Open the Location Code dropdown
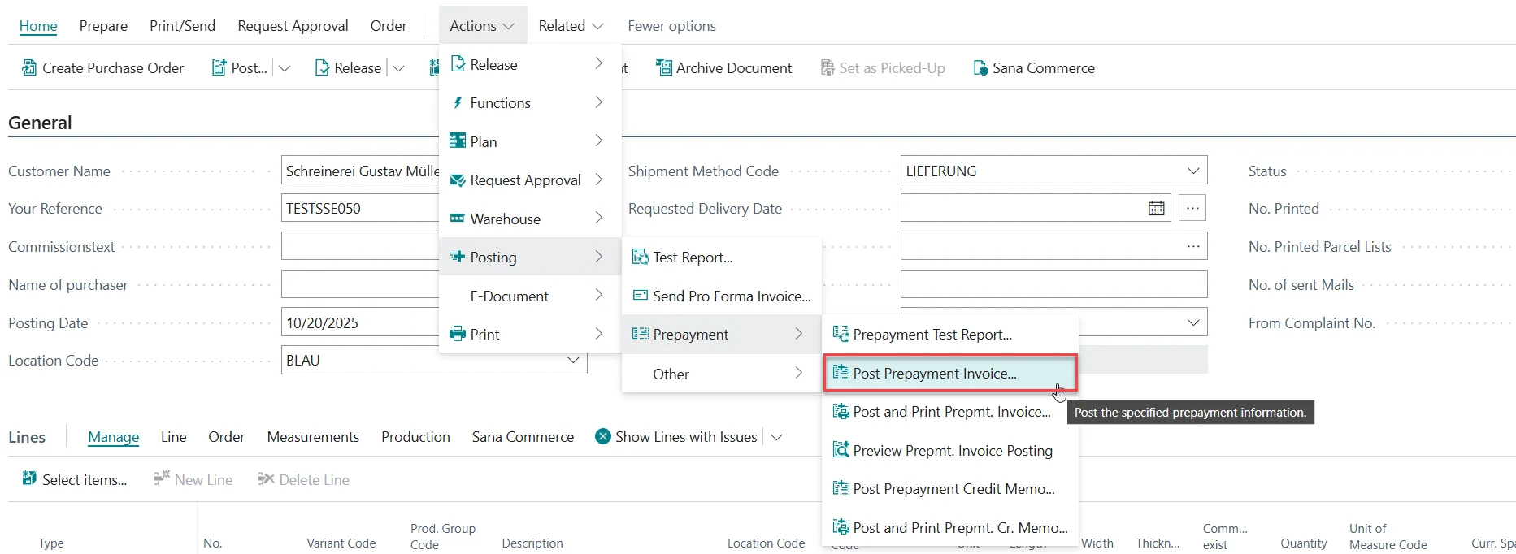This screenshot has width=1516, height=554. (x=572, y=361)
